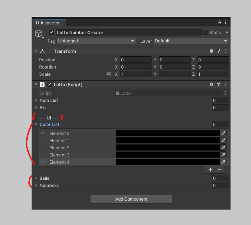Grab reorder handle of Element 2
Screen dimensions: 251x225
[43, 147]
